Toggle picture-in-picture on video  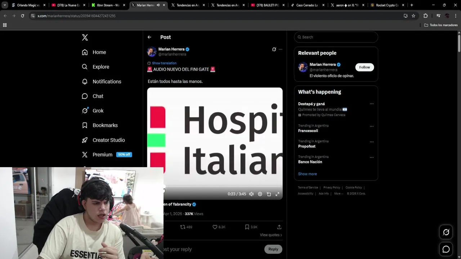point(269,194)
